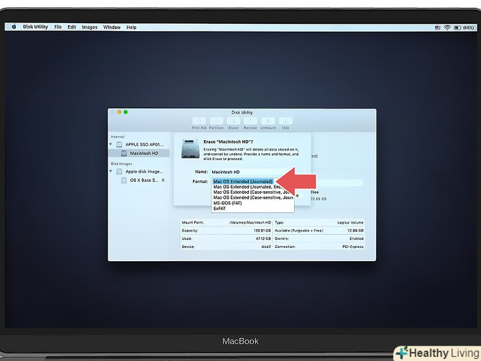The width and height of the screenshot is (481, 361).
Task: Open the Help menu
Action: click(x=131, y=27)
